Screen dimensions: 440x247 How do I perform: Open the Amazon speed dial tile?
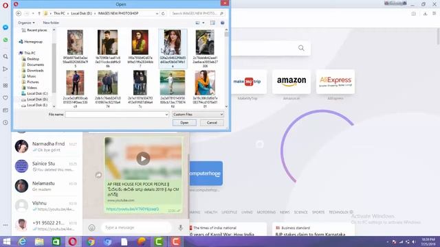291,82
